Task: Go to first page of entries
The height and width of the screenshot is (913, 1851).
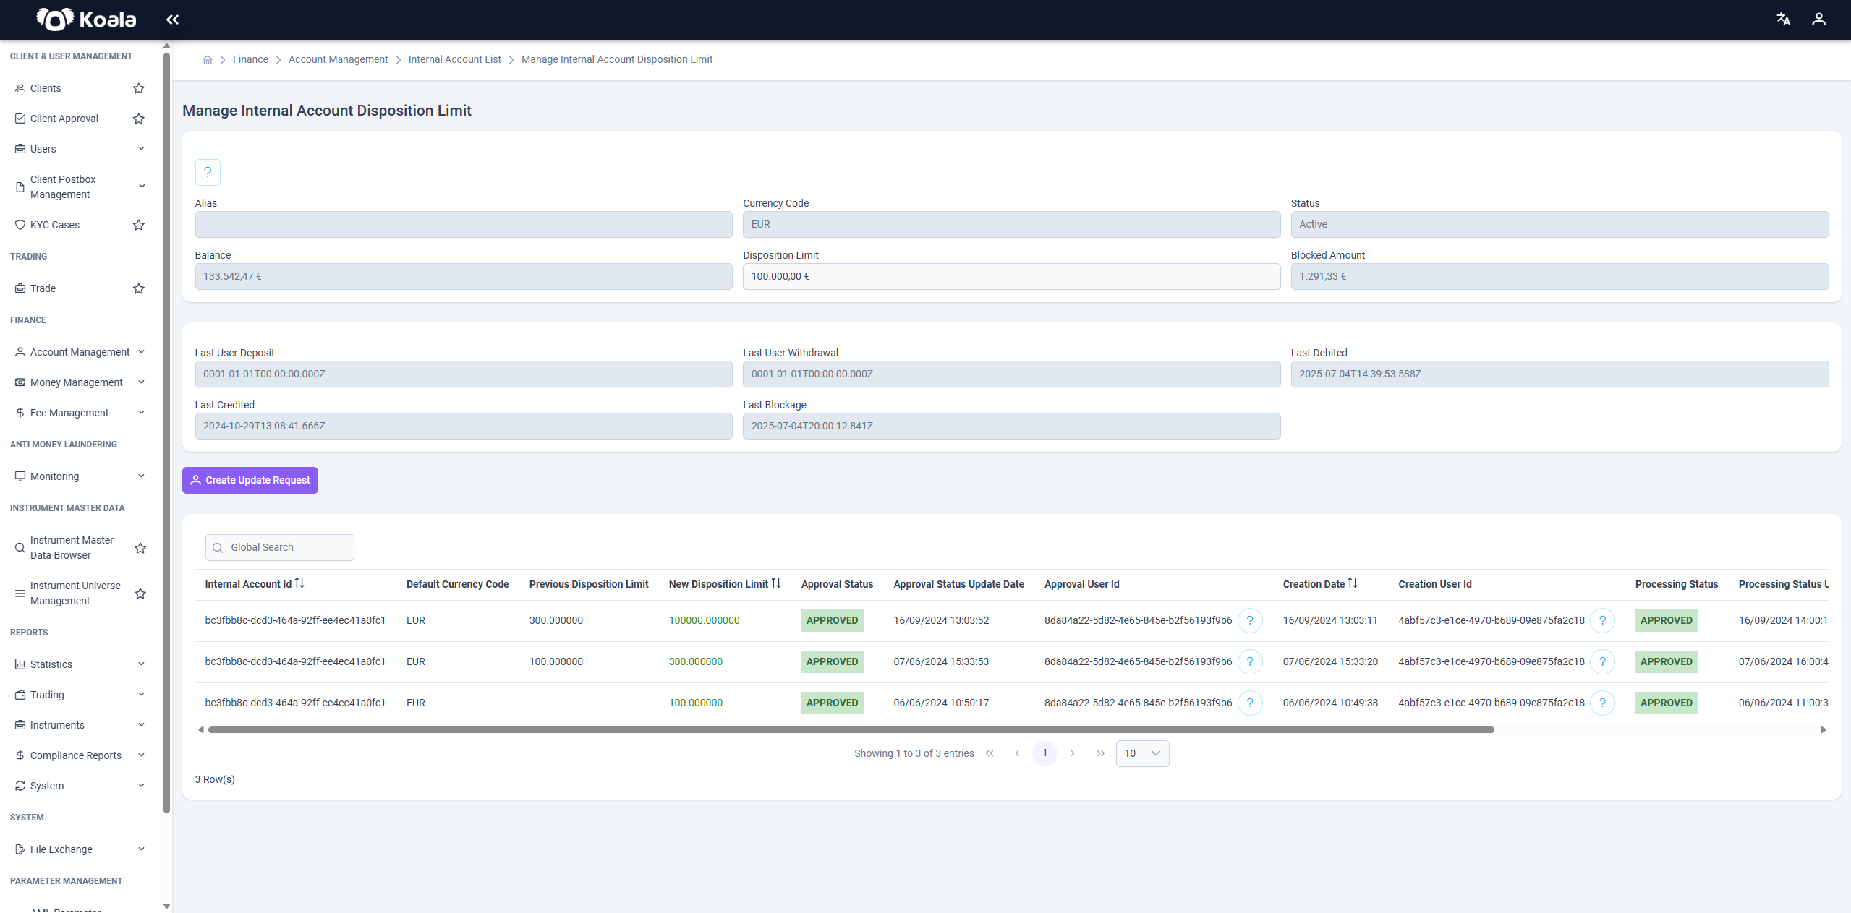Action: tap(990, 753)
